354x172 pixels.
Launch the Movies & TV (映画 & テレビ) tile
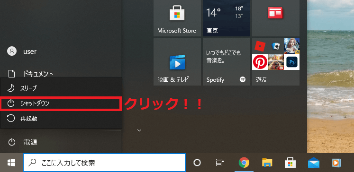click(x=177, y=62)
